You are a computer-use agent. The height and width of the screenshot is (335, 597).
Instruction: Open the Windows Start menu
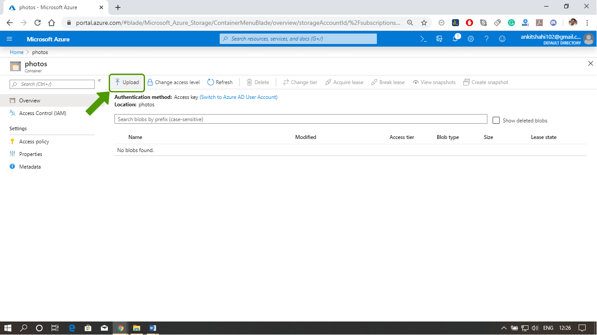click(x=8, y=328)
